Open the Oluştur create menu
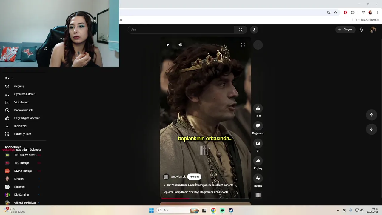The width and height of the screenshot is (382, 215). point(345,30)
